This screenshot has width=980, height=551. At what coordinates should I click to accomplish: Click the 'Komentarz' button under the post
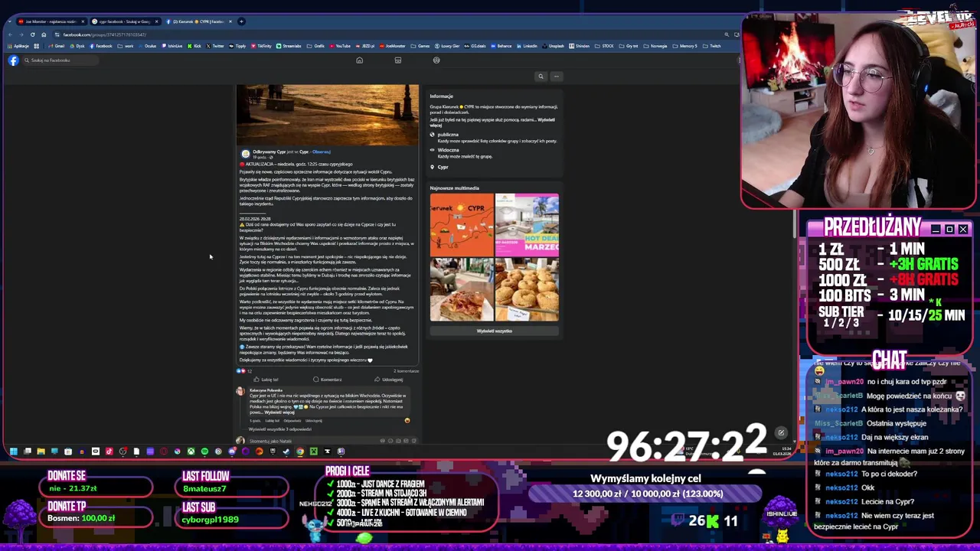coord(328,380)
